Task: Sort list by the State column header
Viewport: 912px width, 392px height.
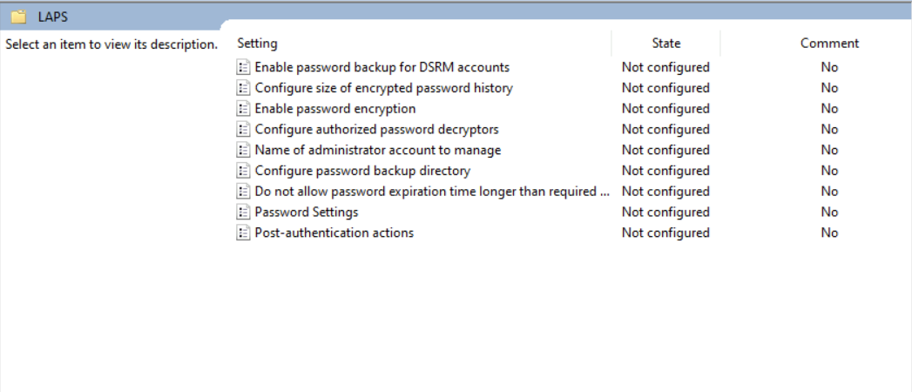Action: (666, 43)
